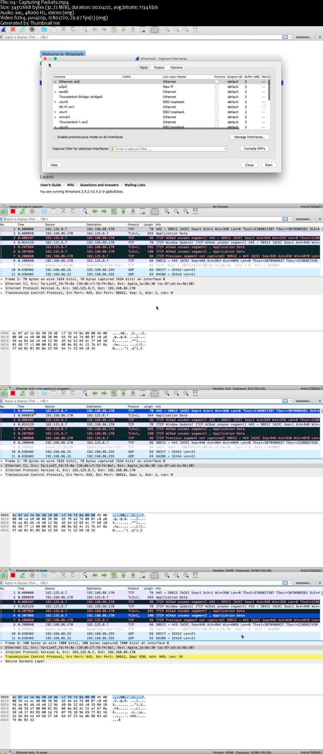Toggle promiscuous checkbox for vmnet1 row
Screen dimensions: 323x754
click(217, 117)
